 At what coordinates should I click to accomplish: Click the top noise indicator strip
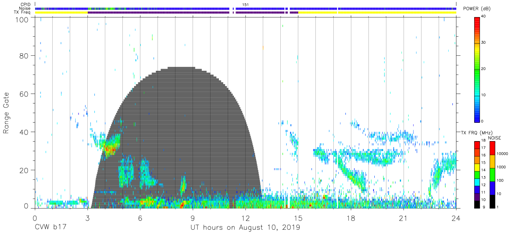coord(246,8)
